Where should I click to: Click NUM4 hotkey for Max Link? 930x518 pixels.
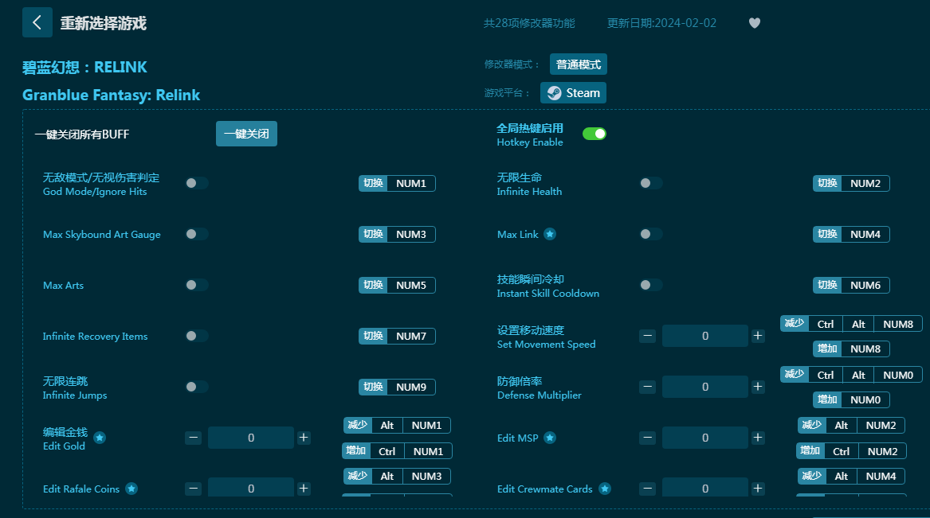click(x=851, y=235)
